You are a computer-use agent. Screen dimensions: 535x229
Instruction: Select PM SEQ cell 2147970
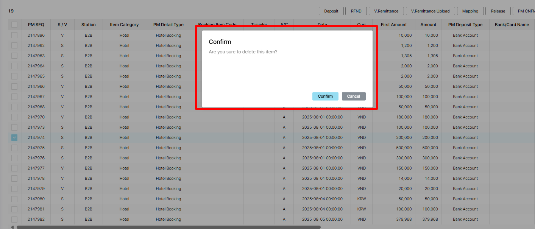[36, 117]
